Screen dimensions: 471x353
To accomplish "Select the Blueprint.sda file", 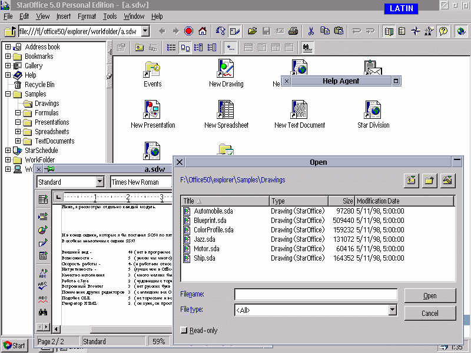I will [x=210, y=220].
